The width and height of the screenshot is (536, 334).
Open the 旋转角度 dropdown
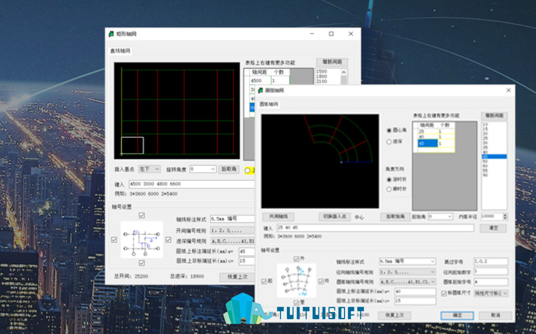(x=203, y=169)
